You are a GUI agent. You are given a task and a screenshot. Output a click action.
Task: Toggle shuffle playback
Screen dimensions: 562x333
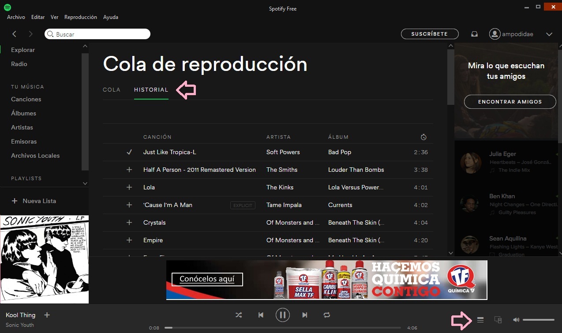[239, 315]
